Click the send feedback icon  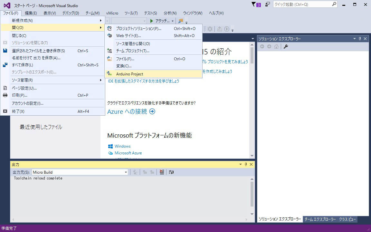tap(268, 5)
